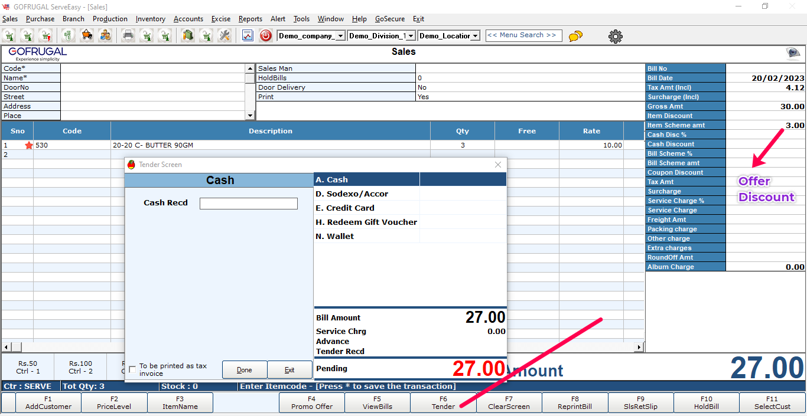Viewport: 807px width, 416px height.
Task: Click the customer panel scroll down arrow
Action: click(250, 116)
